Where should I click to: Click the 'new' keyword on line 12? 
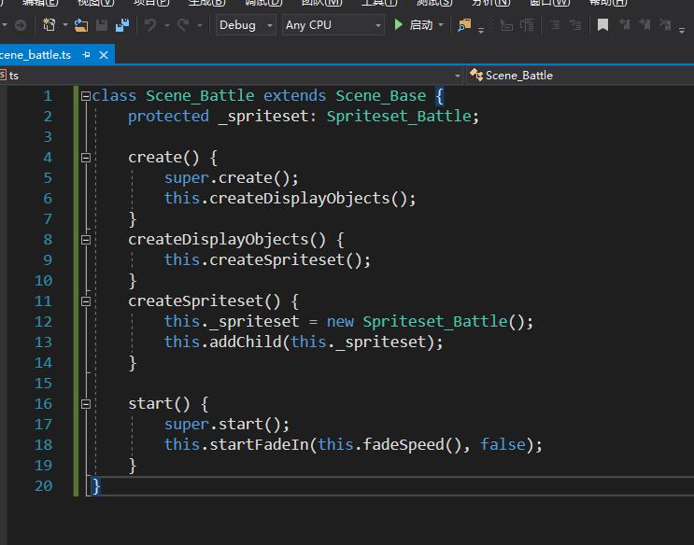coord(340,322)
